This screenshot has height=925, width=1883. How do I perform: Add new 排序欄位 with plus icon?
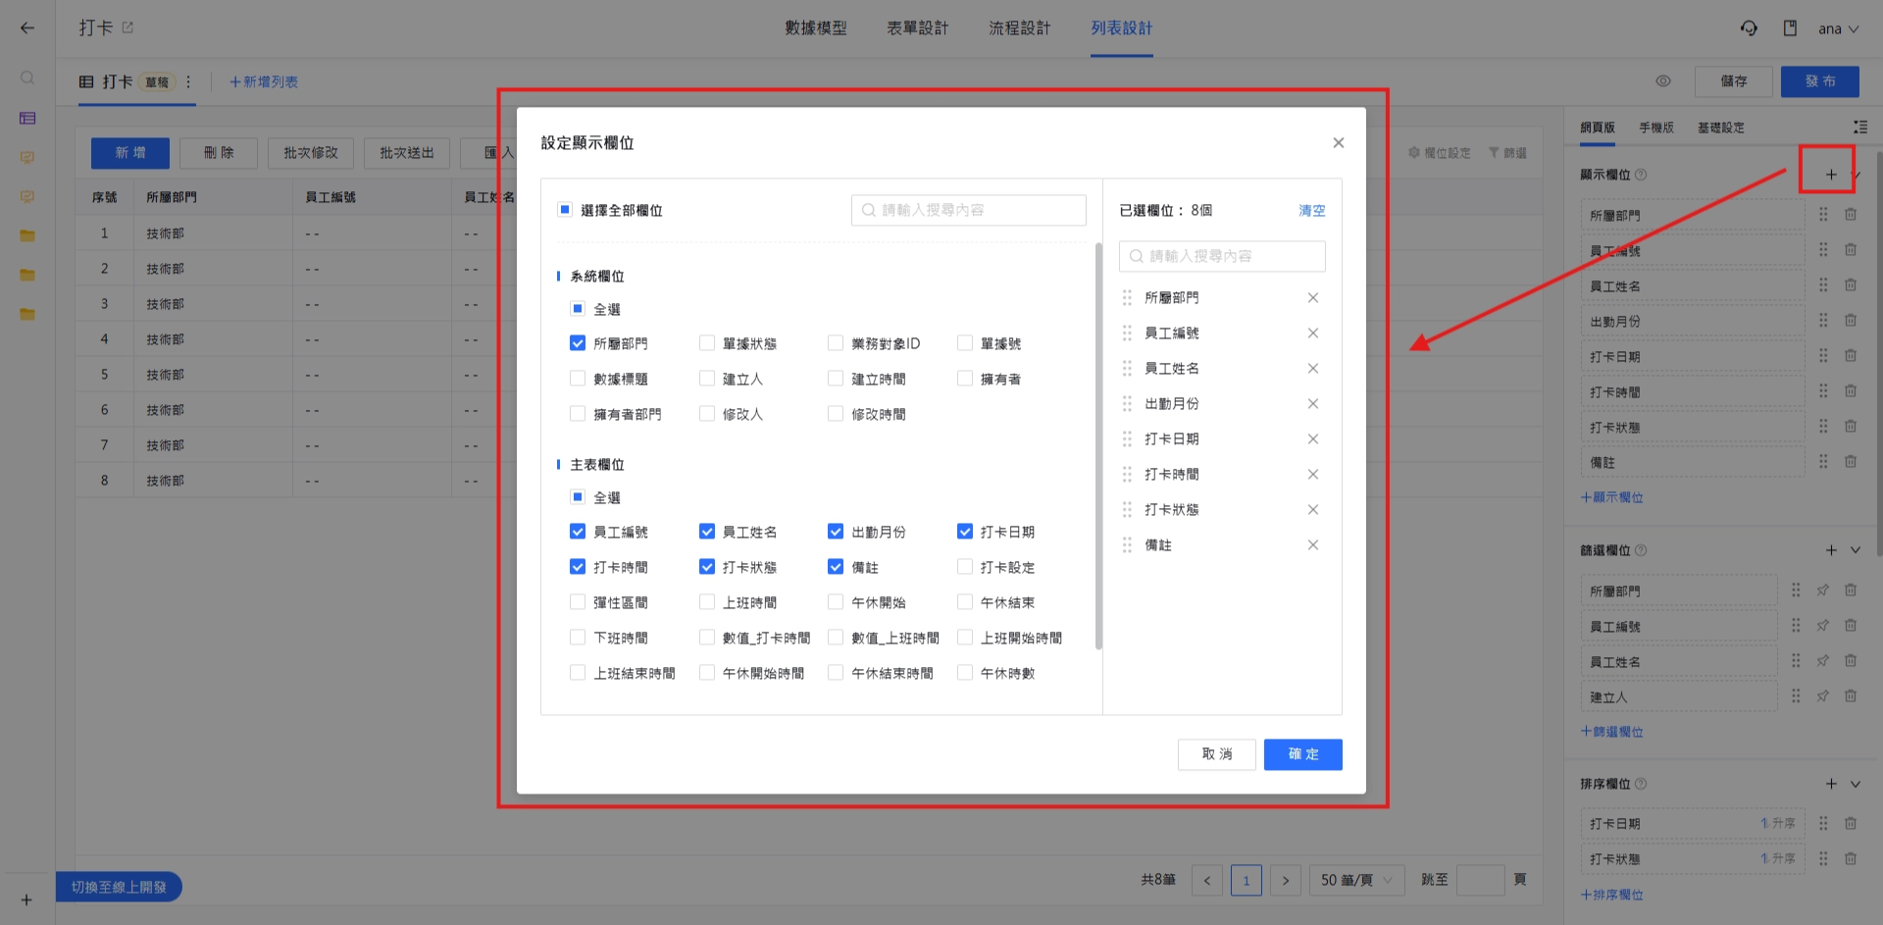(1831, 784)
